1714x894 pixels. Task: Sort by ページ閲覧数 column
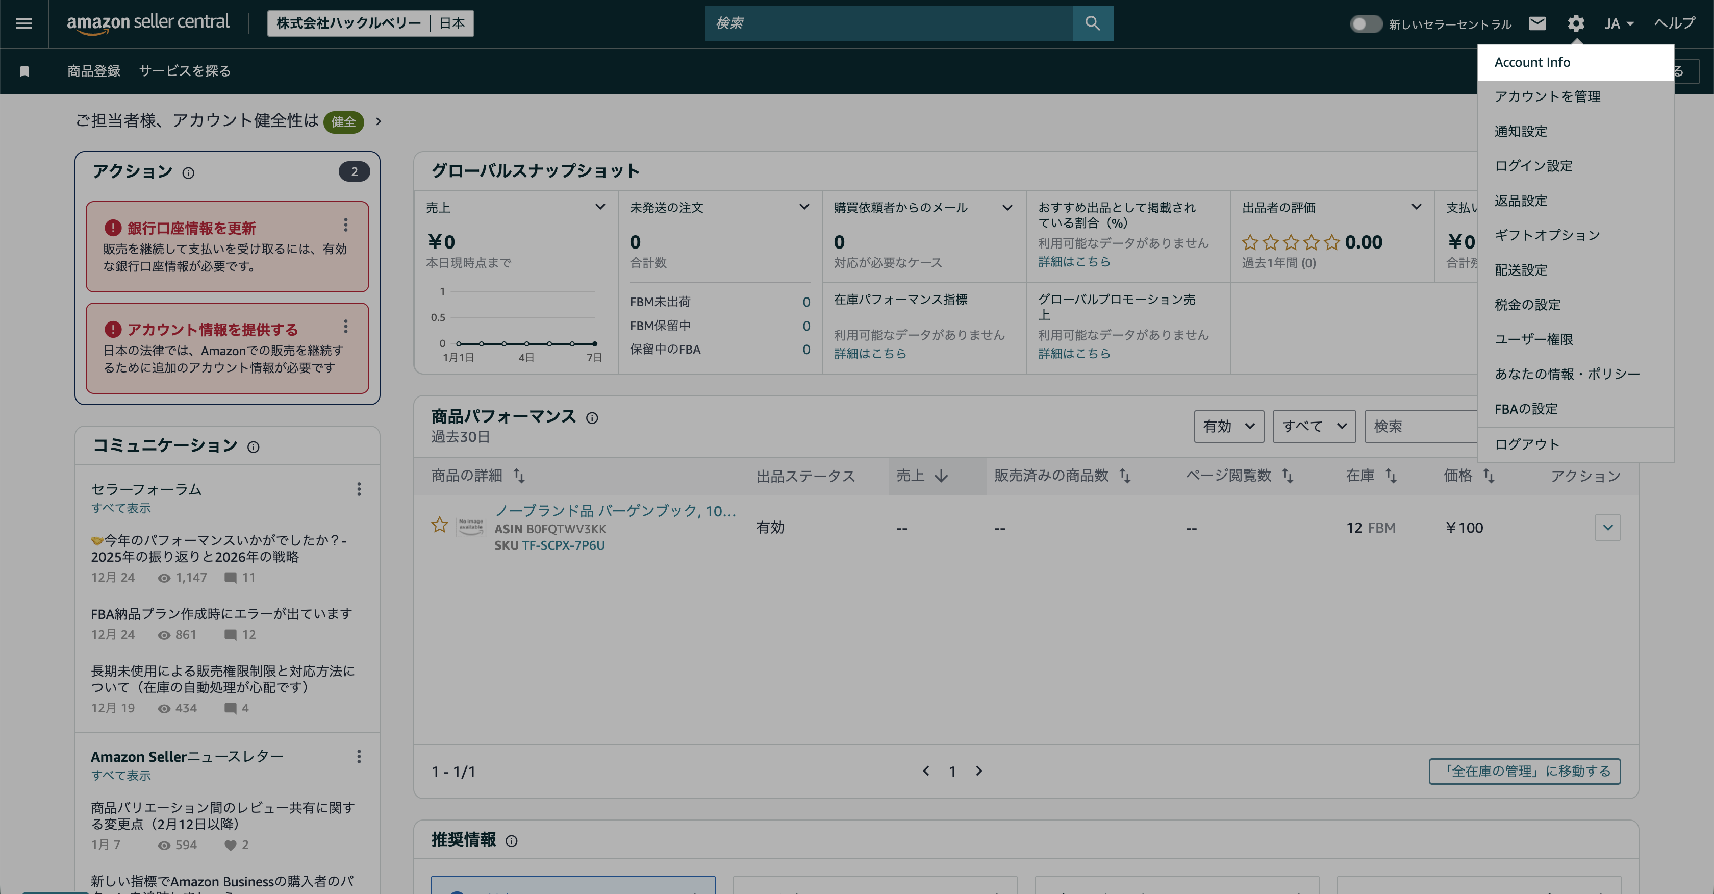click(x=1288, y=476)
